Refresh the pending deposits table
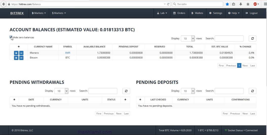 click(x=252, y=91)
